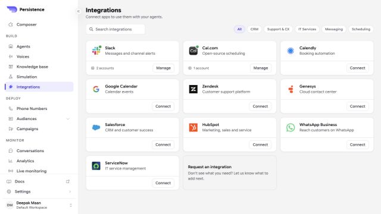381x214 pixels.
Task: Manage the Slack integration
Action: (x=163, y=68)
